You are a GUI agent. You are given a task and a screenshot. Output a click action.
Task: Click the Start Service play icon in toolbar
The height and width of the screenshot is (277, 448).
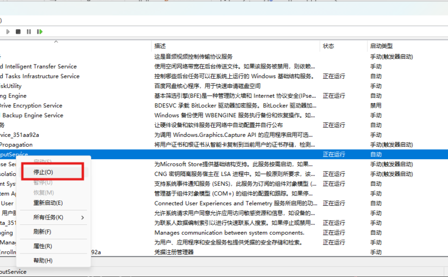pos(7,32)
